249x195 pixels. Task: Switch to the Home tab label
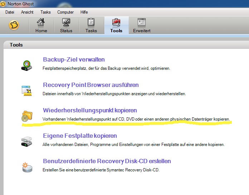pyautogui.click(x=41, y=31)
